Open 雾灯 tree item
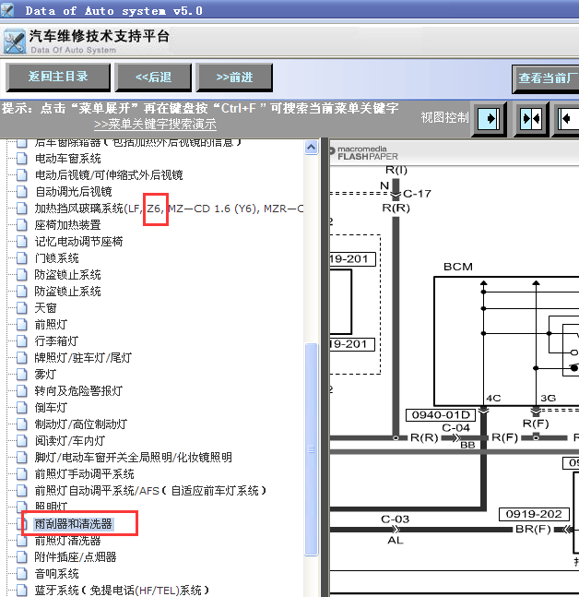579x597 pixels. pos(46,375)
